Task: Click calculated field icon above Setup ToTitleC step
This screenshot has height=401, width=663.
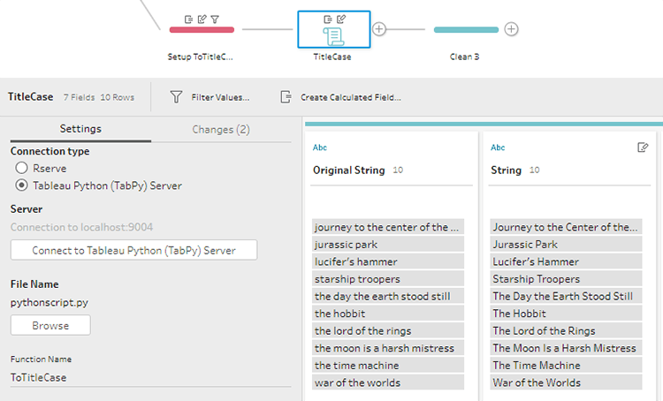Action: pos(188,19)
